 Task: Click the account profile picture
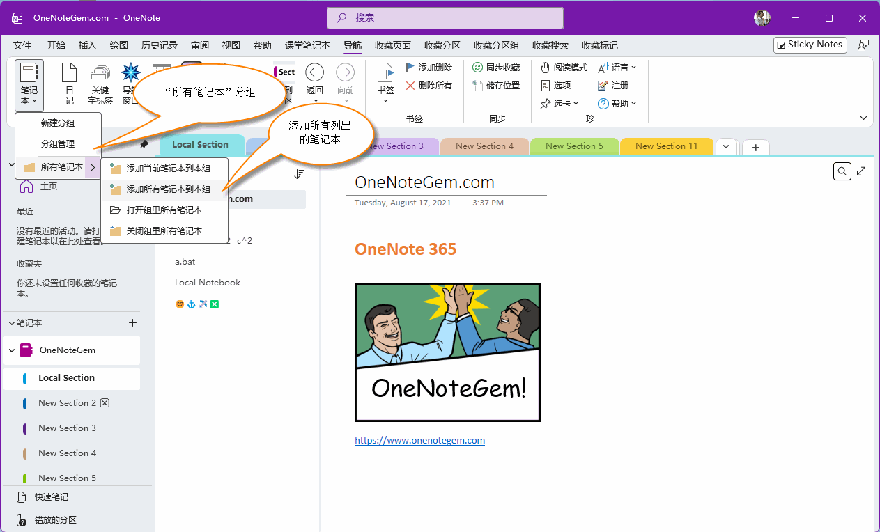coord(762,18)
